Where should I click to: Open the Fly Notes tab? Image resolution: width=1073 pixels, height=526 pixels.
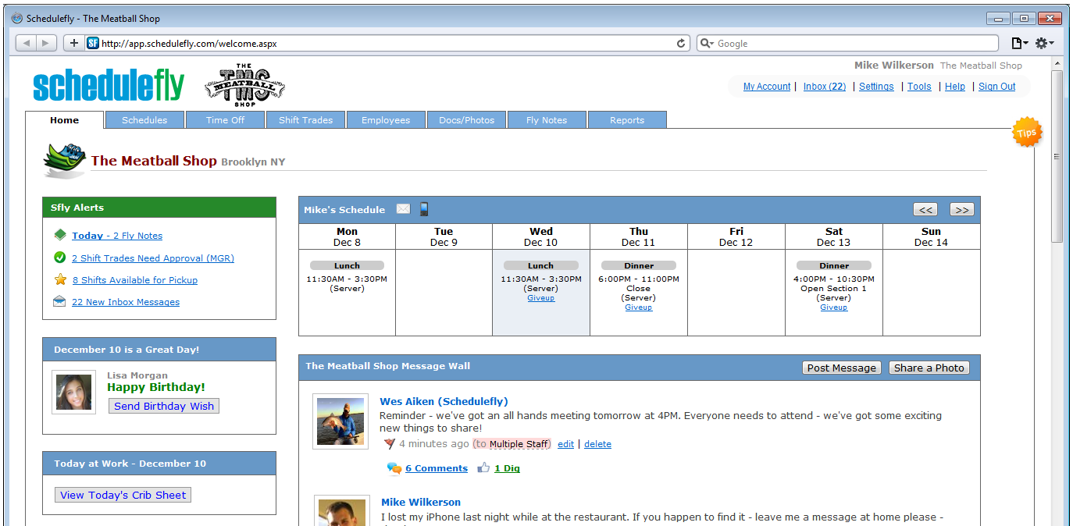[547, 120]
